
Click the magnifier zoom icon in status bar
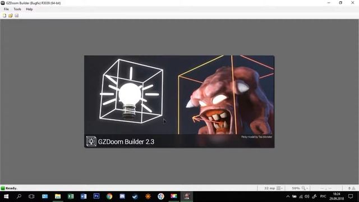pyautogui.click(x=303, y=189)
